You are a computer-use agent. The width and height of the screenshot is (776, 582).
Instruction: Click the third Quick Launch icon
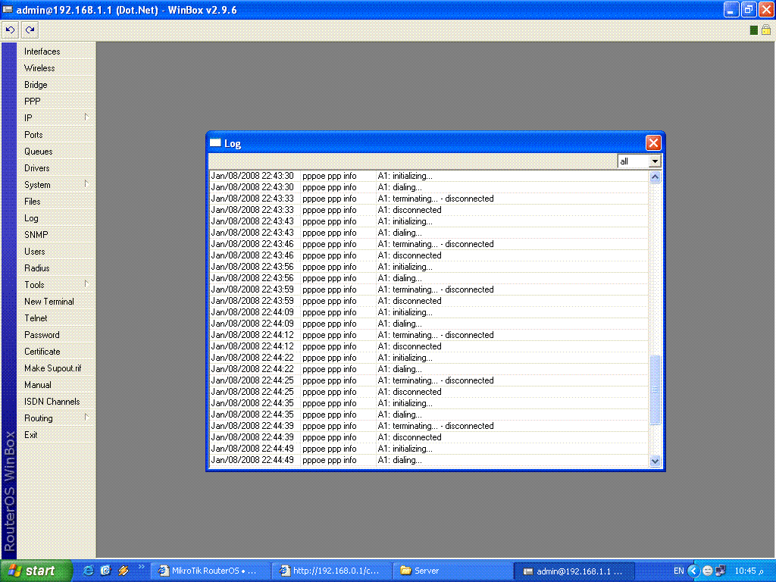pos(123,571)
